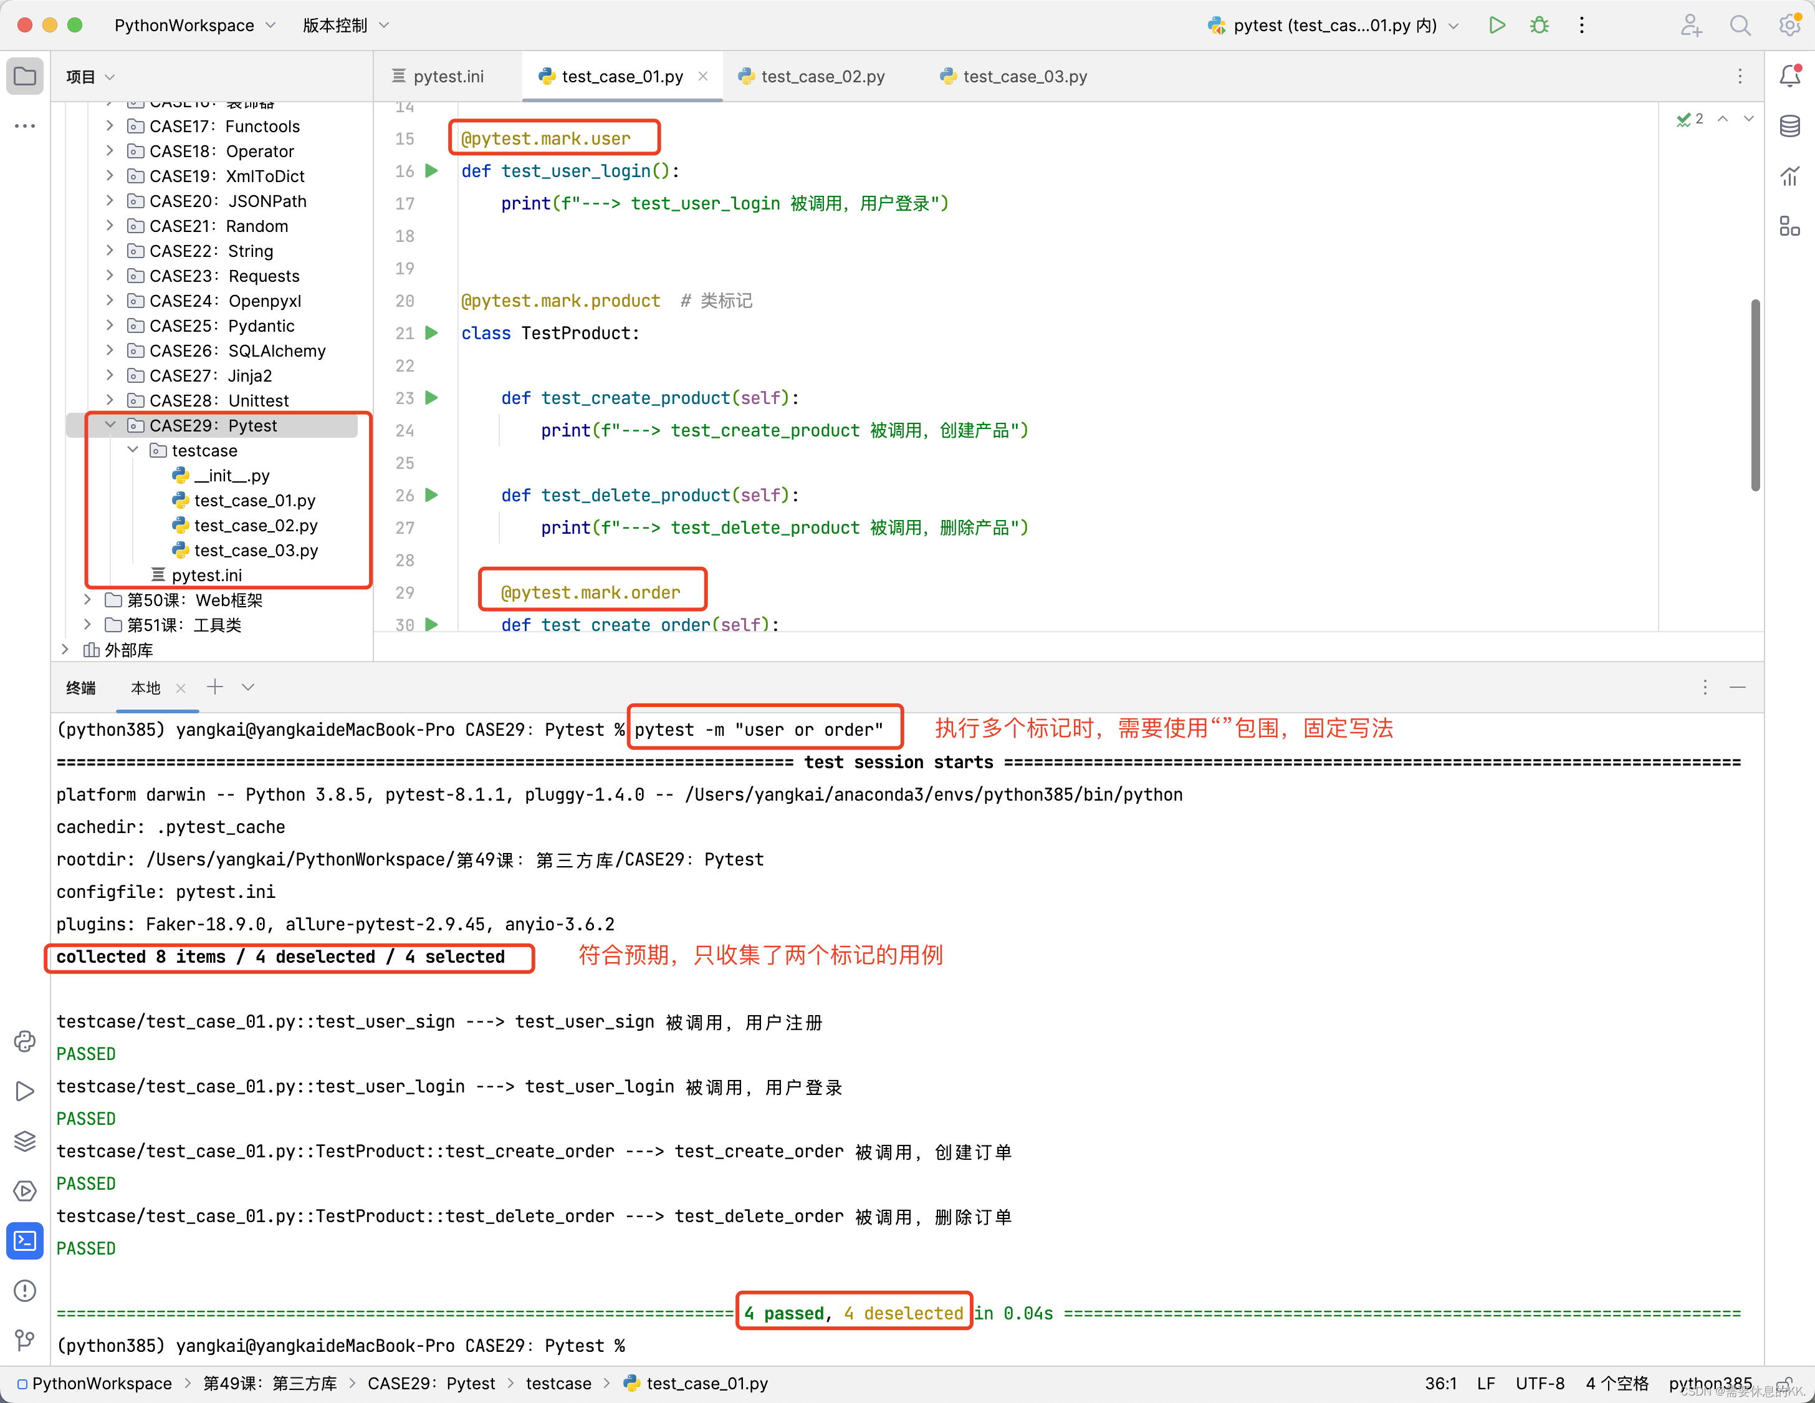1815x1403 pixels.
Task: Open the Database tool window
Action: coord(1789,127)
